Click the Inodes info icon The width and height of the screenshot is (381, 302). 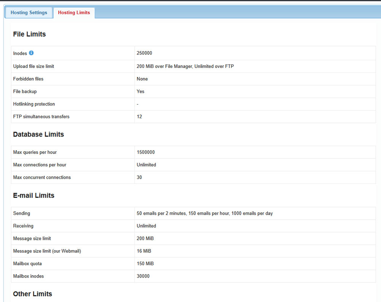[31, 53]
